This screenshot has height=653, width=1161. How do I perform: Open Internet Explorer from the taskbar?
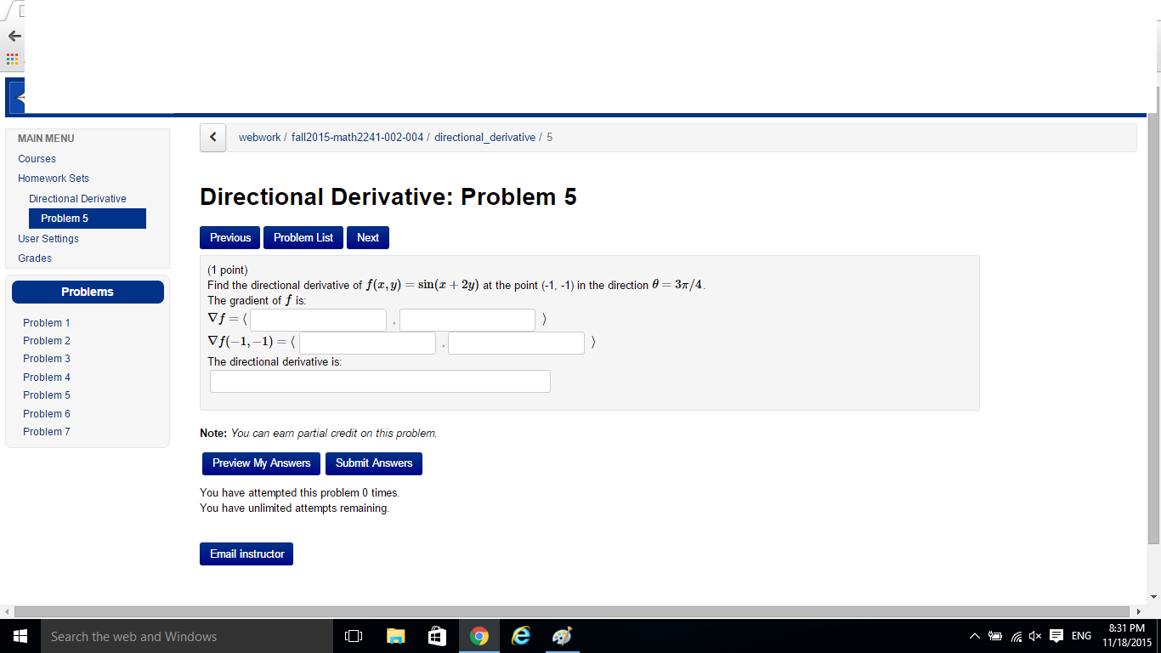[521, 636]
